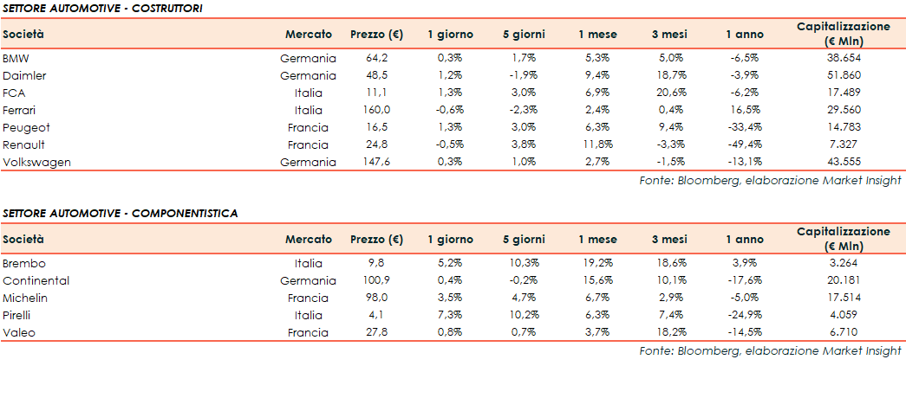This screenshot has height=398, width=906.
Task: Click Capitalizzazione header in the Costruttori table
Action: pos(843,34)
